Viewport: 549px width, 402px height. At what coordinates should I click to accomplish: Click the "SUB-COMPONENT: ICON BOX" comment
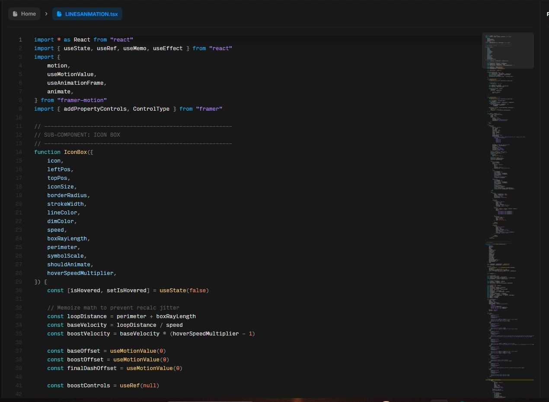(82, 135)
